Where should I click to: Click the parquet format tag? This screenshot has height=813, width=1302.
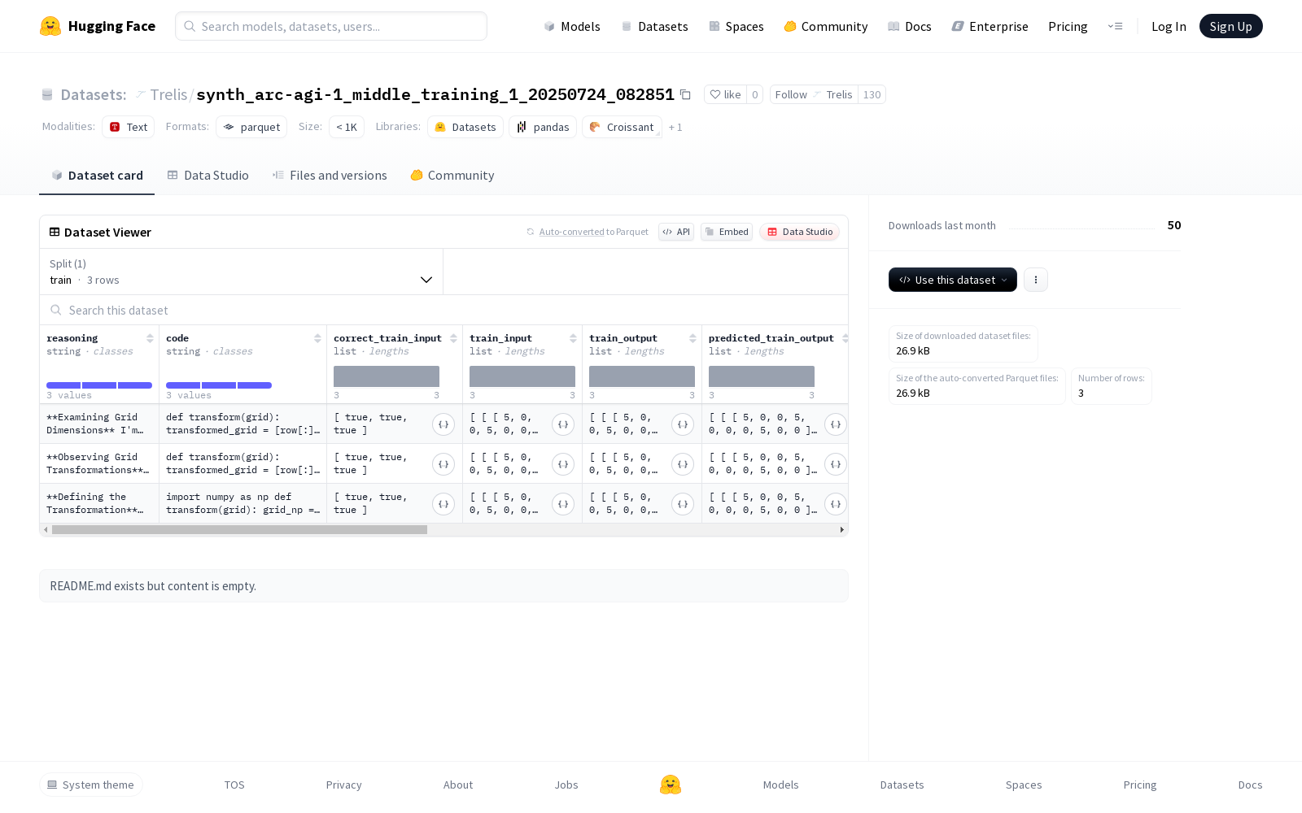coord(251,127)
